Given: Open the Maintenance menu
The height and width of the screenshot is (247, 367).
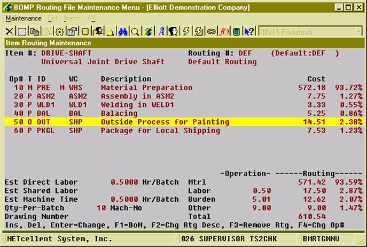Looking at the screenshot, I should (24, 18).
